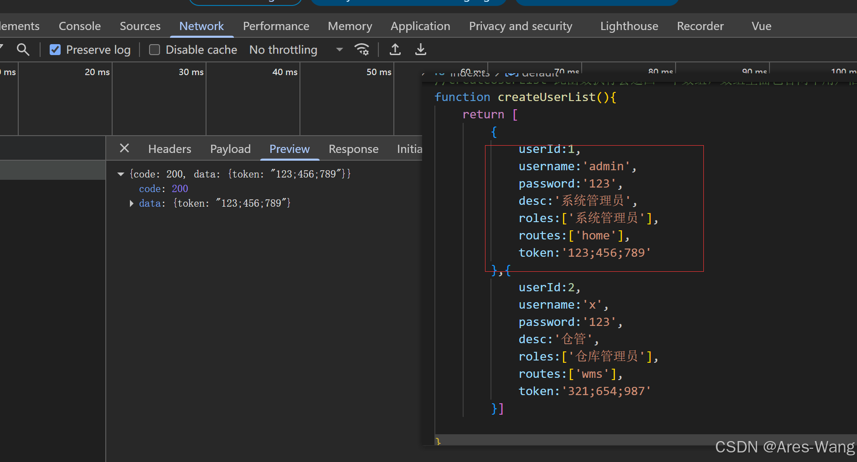Open the Performance tab
This screenshot has width=857, height=462.
(276, 26)
